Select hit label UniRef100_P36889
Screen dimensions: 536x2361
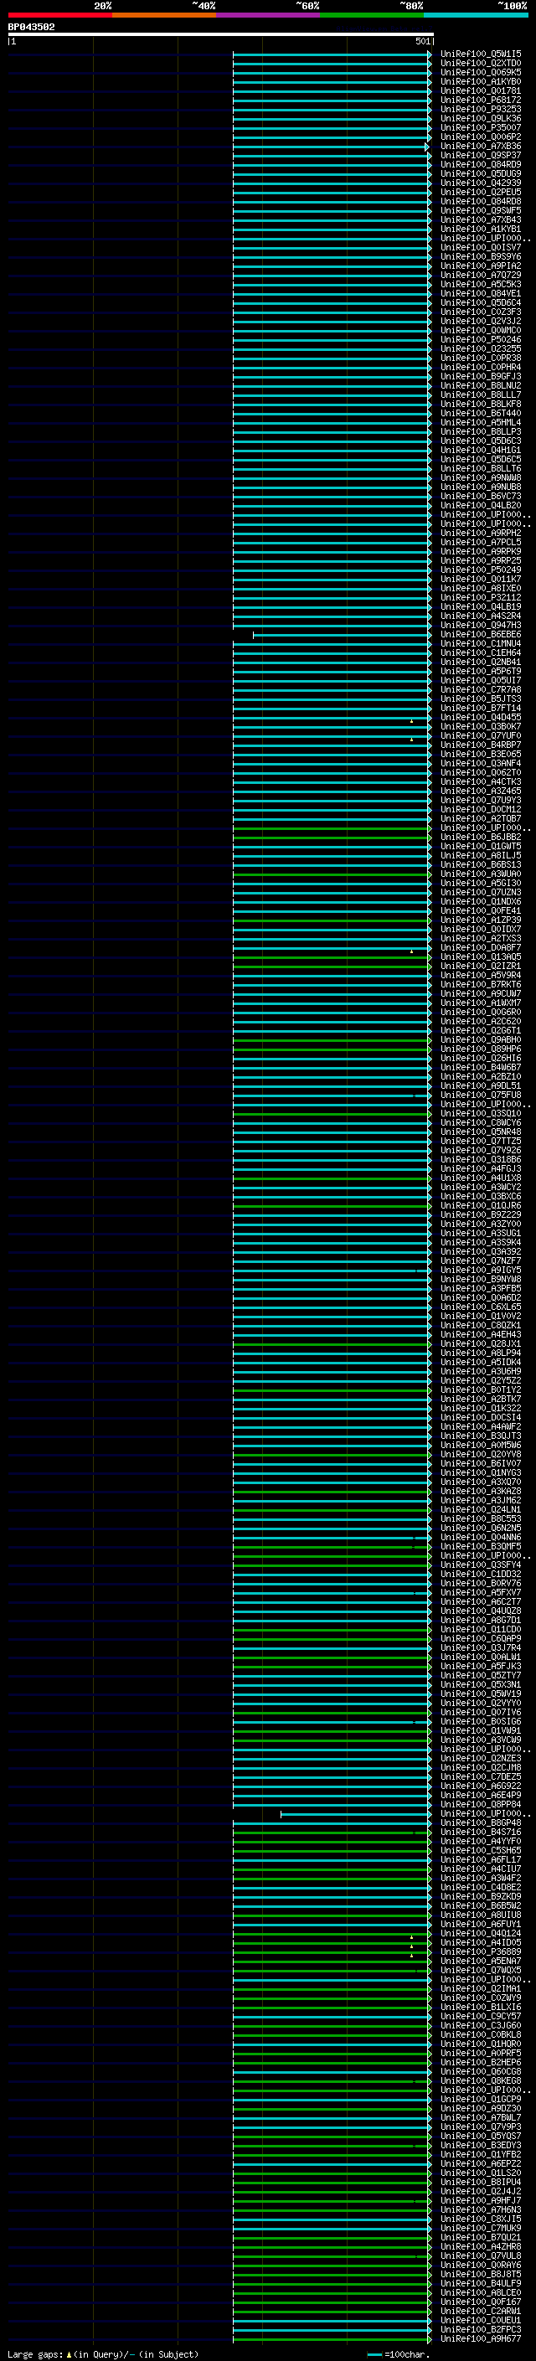pos(481,1951)
